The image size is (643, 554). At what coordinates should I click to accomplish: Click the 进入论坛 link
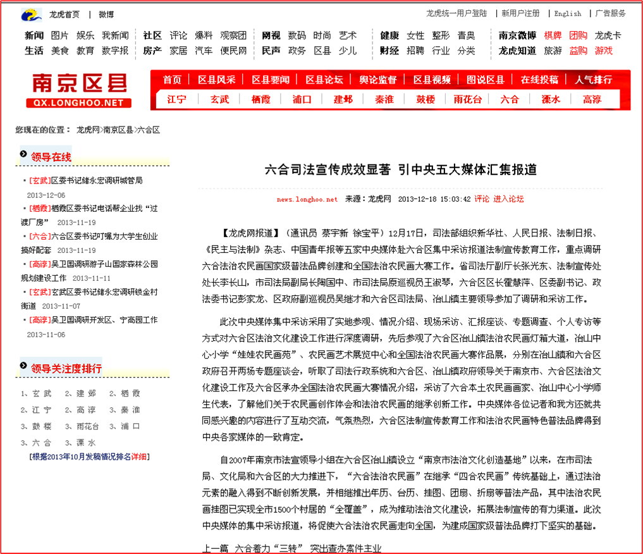pos(508,199)
